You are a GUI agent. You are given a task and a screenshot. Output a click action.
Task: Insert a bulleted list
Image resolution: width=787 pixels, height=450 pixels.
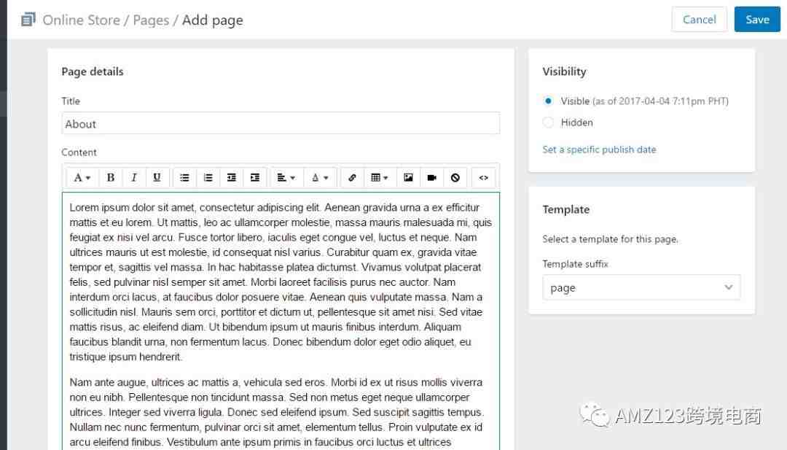184,178
